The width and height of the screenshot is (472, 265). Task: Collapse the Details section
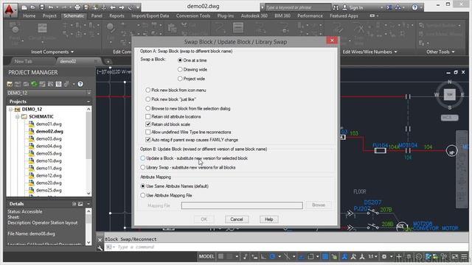(88, 204)
